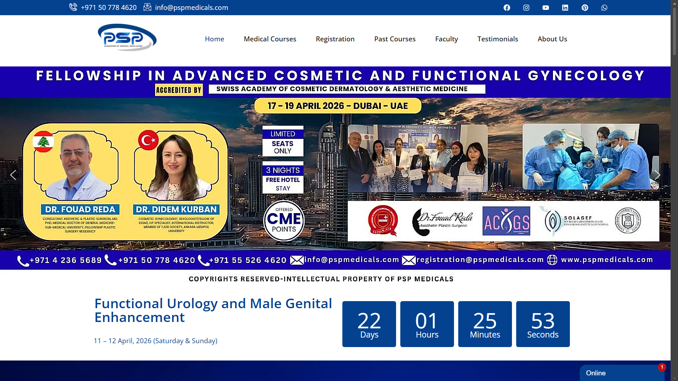Image resolution: width=678 pixels, height=381 pixels.
Task: Open the Instagram social icon
Action: click(526, 7)
